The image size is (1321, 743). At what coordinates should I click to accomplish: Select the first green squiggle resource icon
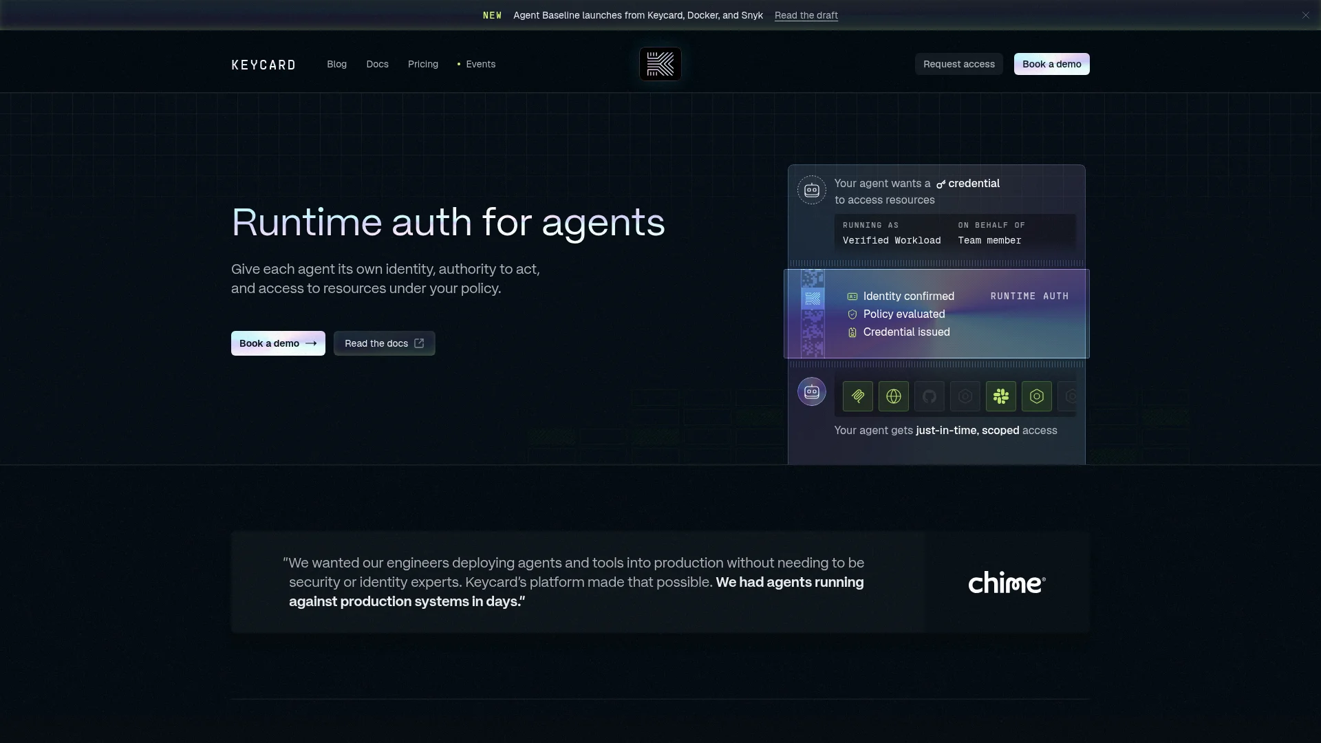tap(858, 396)
